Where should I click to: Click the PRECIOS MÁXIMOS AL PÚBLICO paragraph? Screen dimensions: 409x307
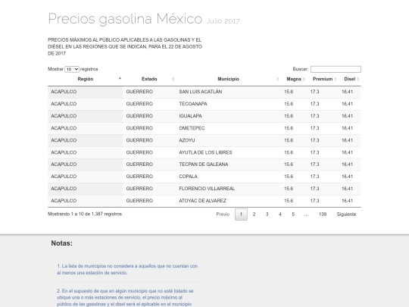(x=125, y=47)
